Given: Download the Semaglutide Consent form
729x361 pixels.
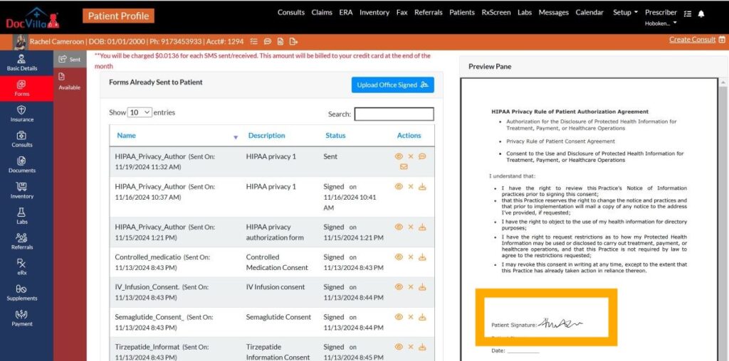Looking at the screenshot, I should coord(422,317).
